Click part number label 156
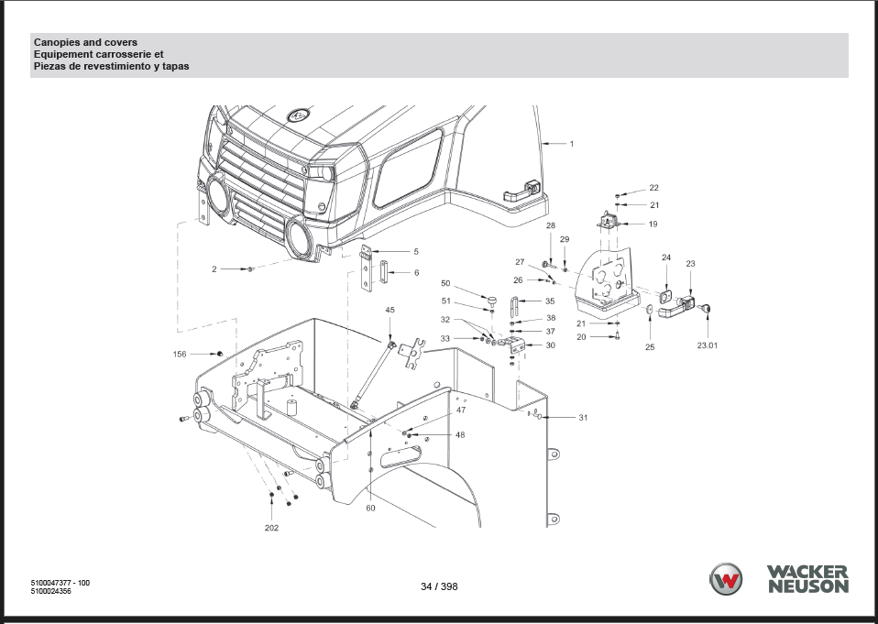The image size is (878, 624). coord(180,354)
